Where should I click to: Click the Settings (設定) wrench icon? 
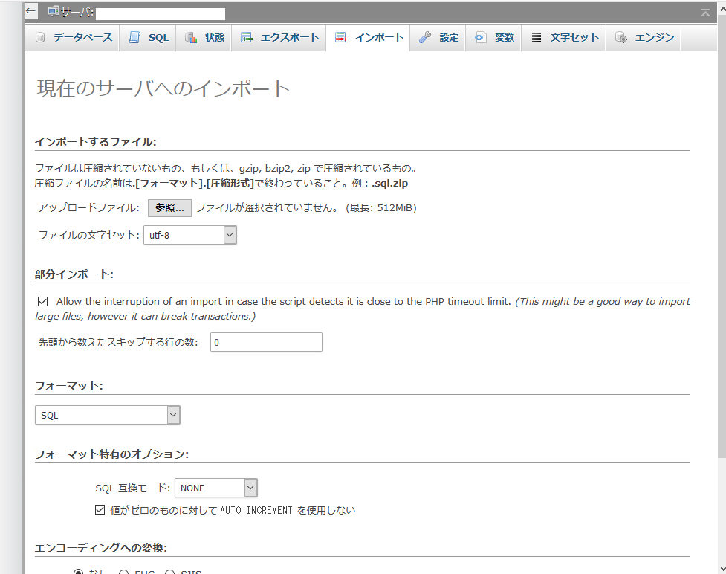point(425,38)
